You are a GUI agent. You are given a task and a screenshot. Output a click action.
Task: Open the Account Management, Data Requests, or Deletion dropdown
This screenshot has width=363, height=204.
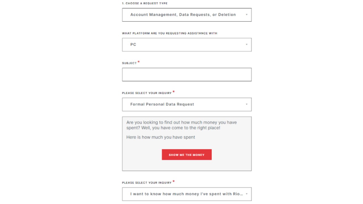[183, 15]
